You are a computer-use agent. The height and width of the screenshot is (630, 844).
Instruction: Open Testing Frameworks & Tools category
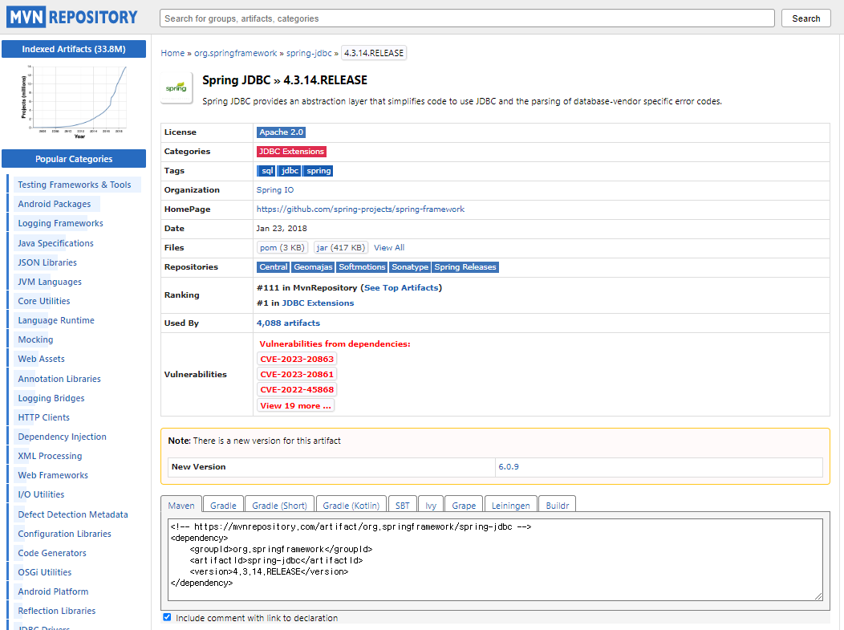click(x=75, y=185)
